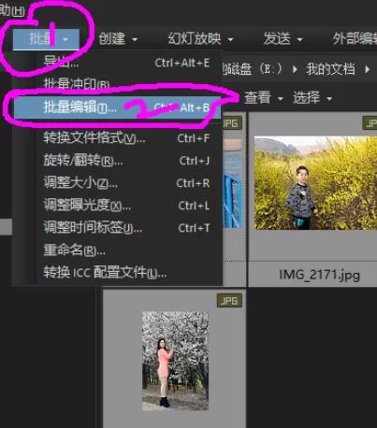Image resolution: width=377 pixels, height=428 pixels.
Task: Click the 磁盘 (E:) breadcrumb segment
Action: click(x=253, y=69)
